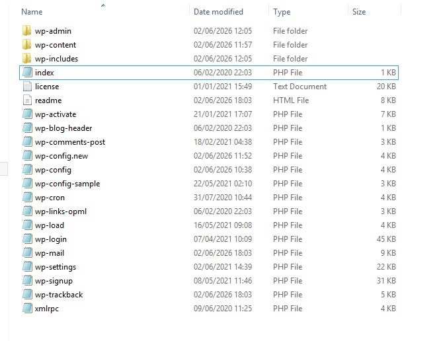Click date 09/06/2020 11:25 of xmlrpc
Screen dimensions: 441x341
[223, 309]
